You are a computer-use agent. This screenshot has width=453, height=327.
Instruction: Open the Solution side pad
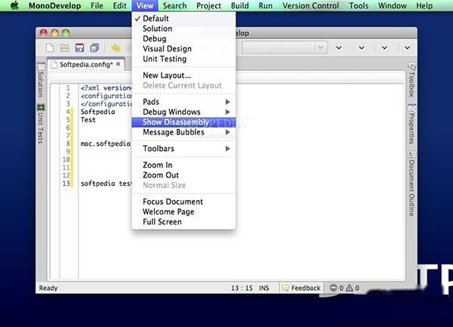click(x=41, y=80)
